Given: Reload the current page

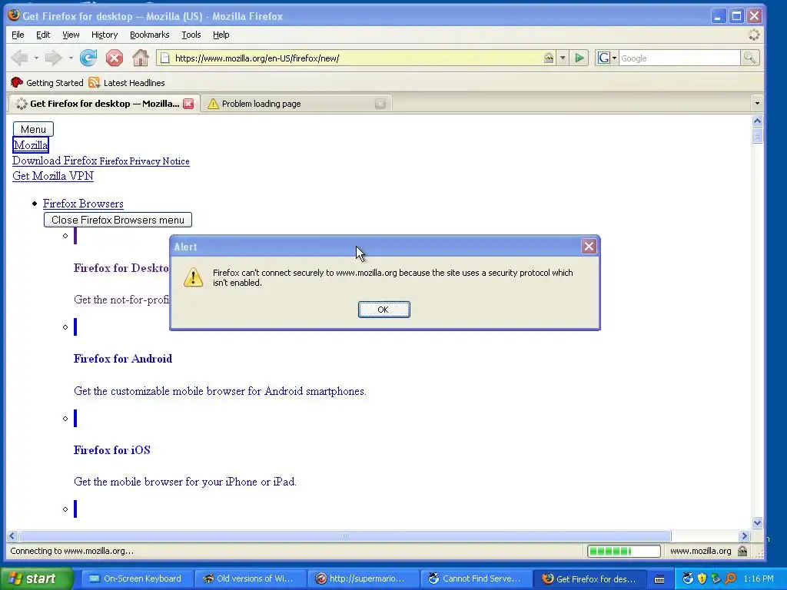Looking at the screenshot, I should click(88, 58).
